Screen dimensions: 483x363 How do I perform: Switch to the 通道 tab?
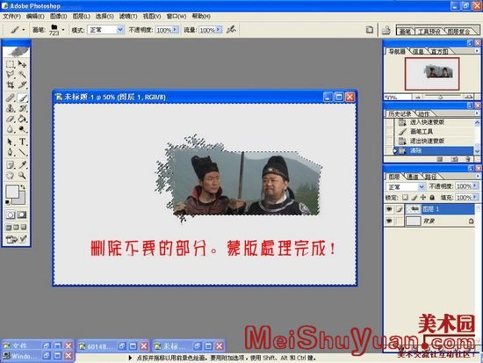click(x=413, y=177)
